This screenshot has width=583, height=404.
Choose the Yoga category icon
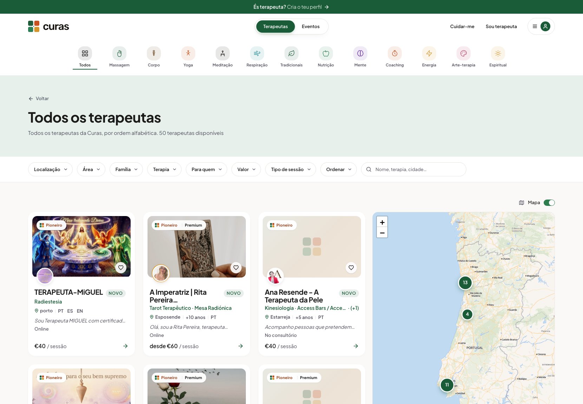tap(188, 53)
